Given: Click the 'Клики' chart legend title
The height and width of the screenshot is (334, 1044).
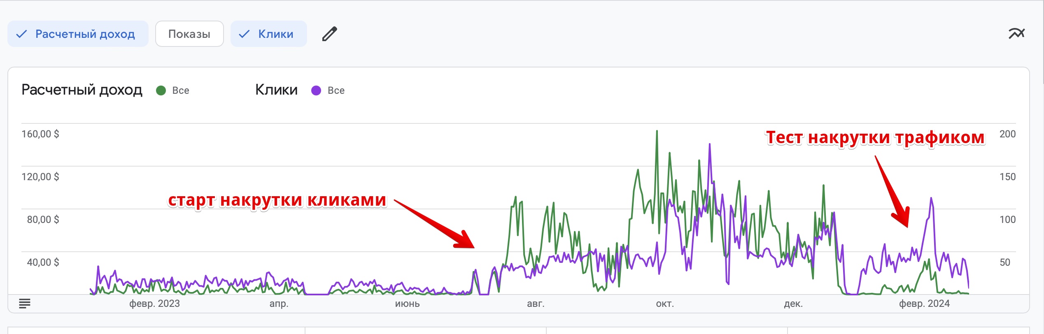Looking at the screenshot, I should [x=276, y=90].
